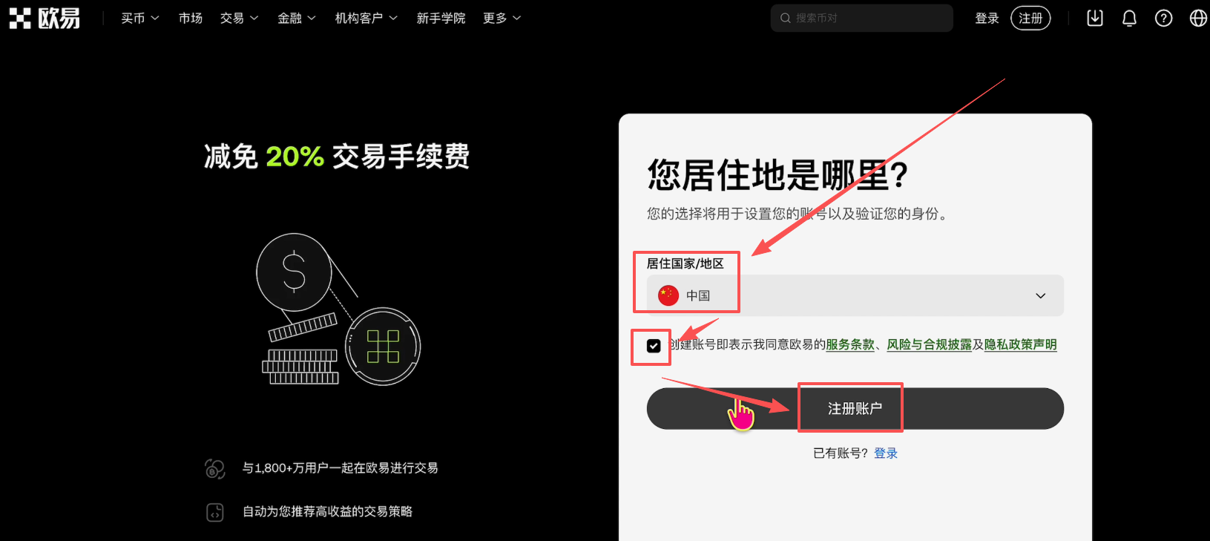Open the notifications bell icon
The image size is (1210, 541).
click(1129, 19)
